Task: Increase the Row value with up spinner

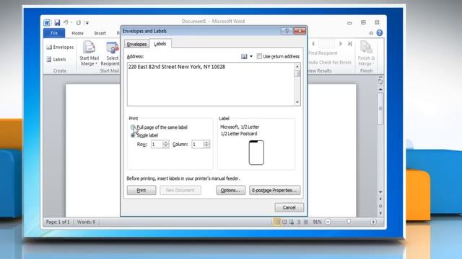Action: point(165,142)
